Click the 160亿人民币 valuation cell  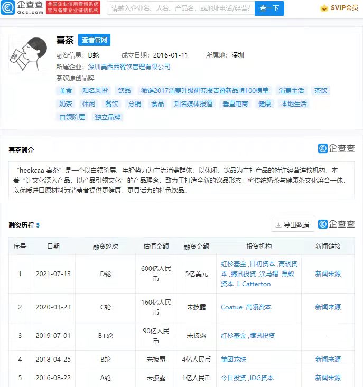156,307
